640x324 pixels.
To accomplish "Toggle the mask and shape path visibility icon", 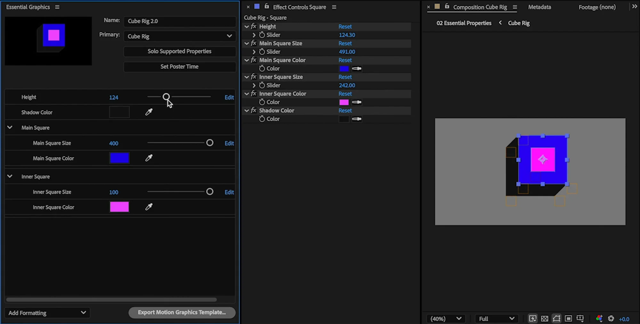I will coord(556,319).
